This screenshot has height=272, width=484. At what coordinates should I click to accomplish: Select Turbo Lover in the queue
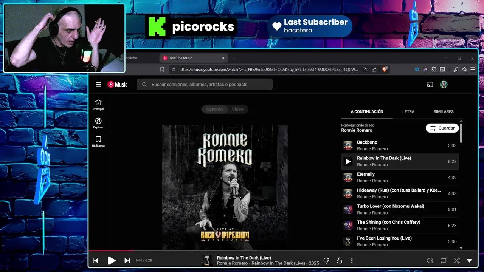400,209
